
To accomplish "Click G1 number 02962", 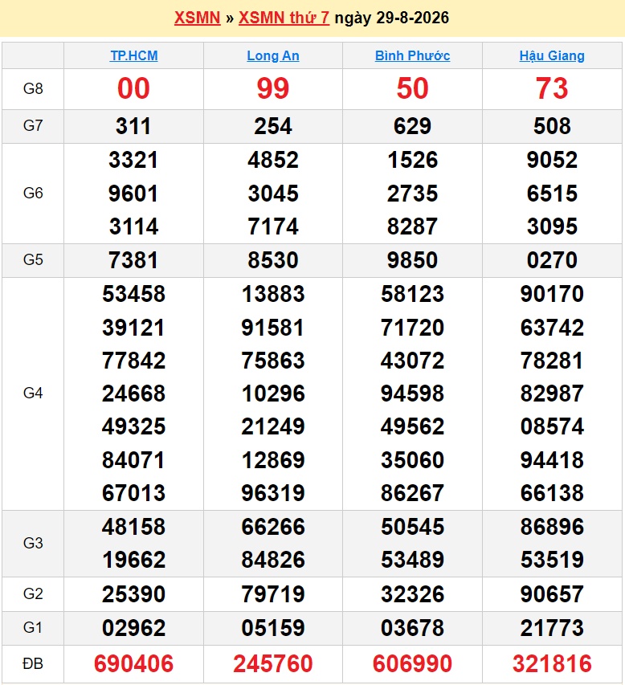I will pyautogui.click(x=133, y=628).
